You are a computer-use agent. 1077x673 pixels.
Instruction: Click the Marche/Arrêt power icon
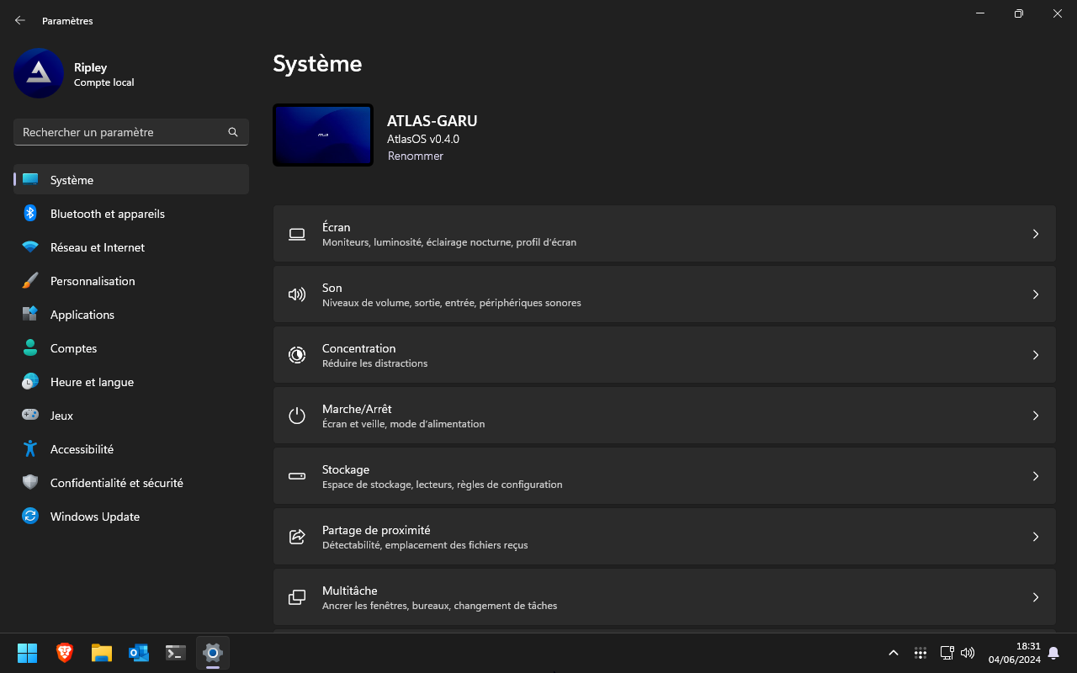(x=297, y=416)
